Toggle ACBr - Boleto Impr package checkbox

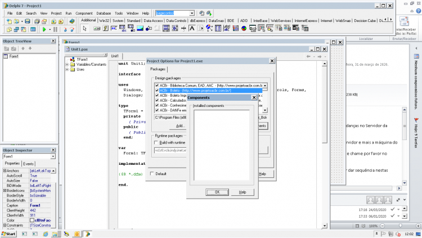(157, 95)
